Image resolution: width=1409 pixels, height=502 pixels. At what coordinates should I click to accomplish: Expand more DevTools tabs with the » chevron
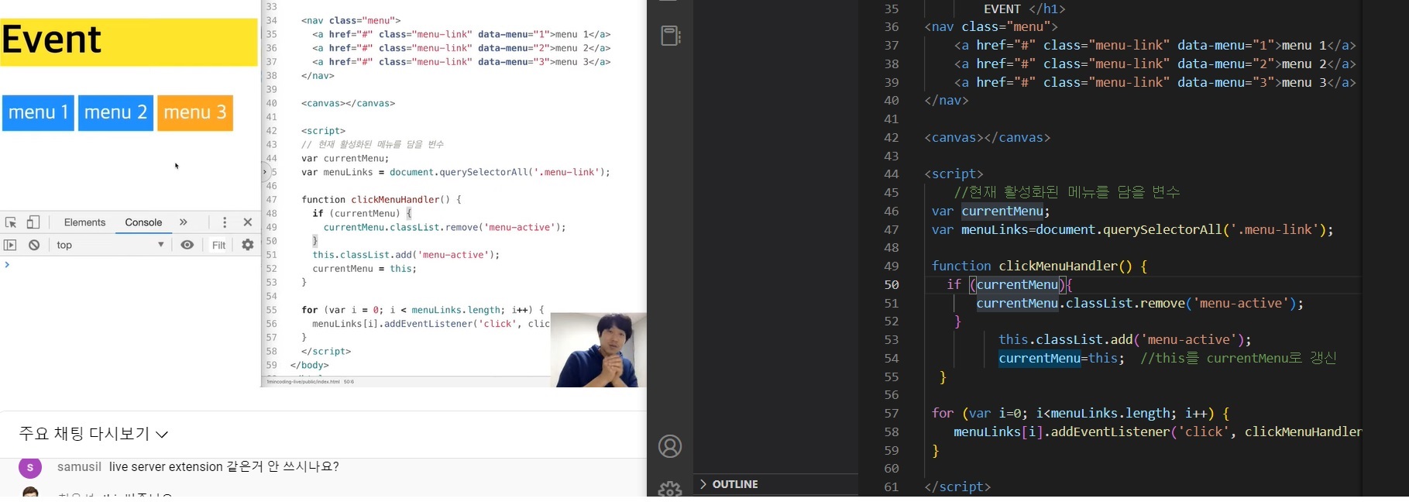(184, 222)
